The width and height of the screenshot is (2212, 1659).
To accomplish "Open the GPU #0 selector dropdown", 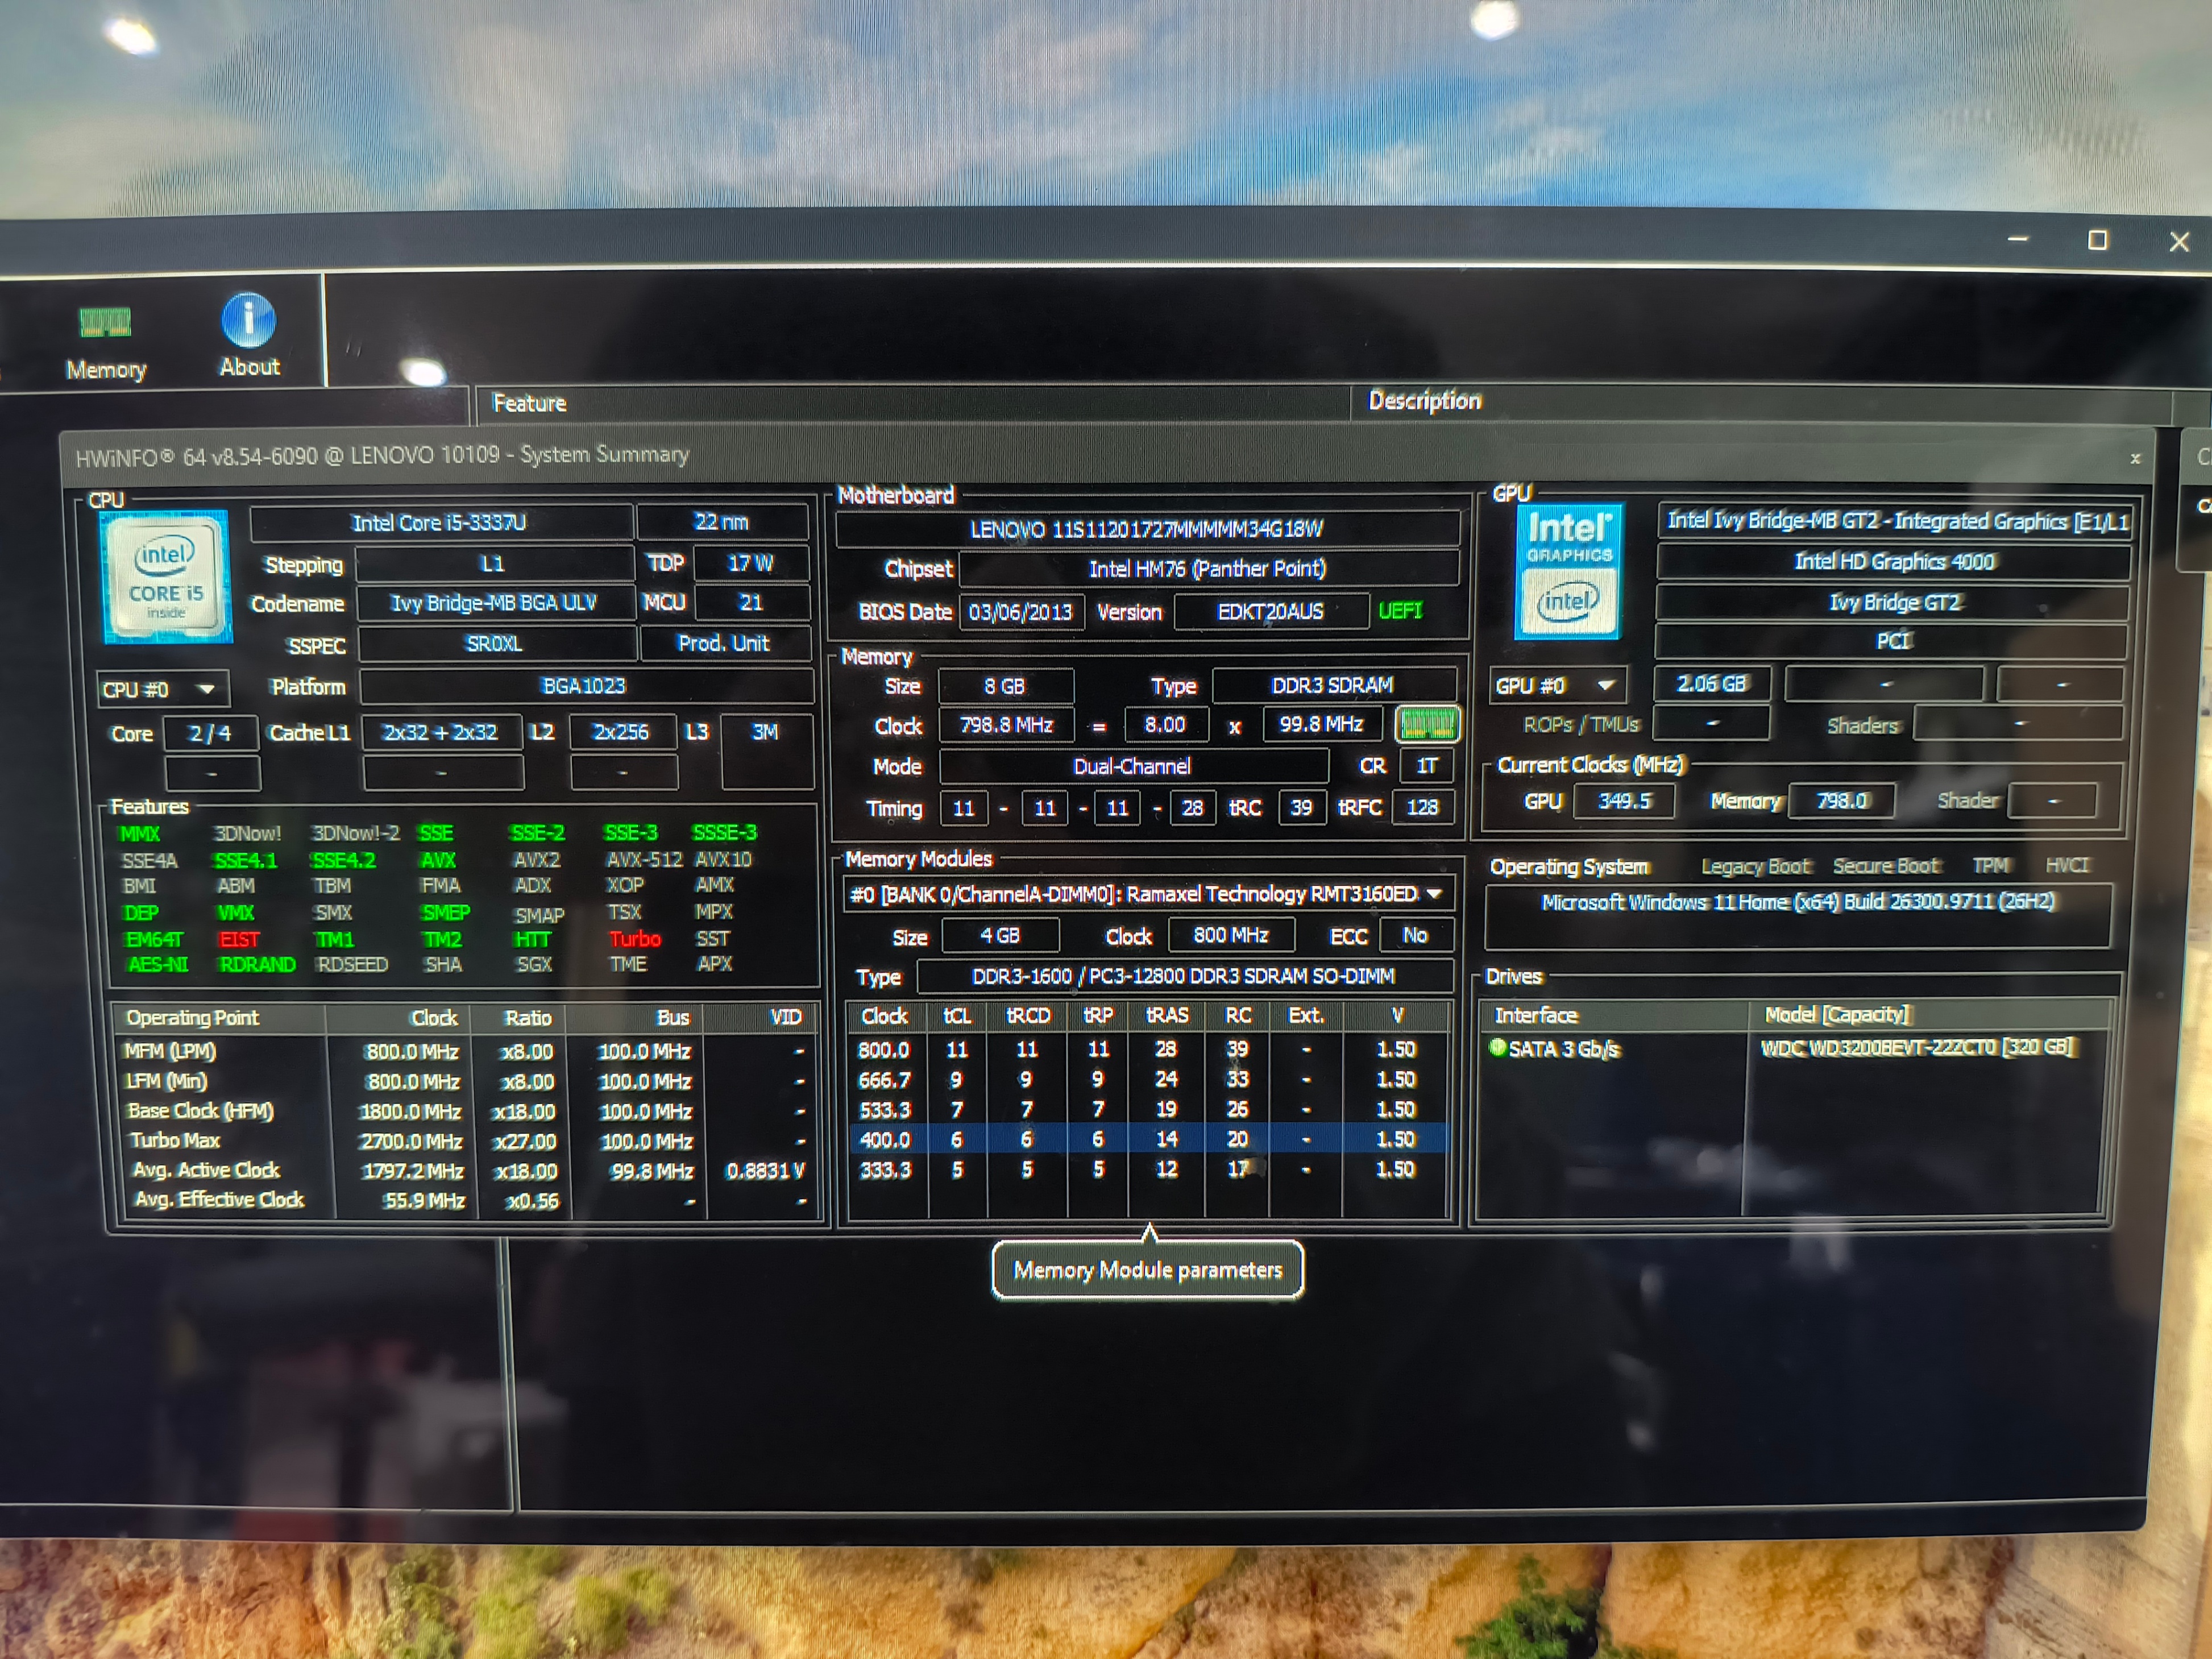I will (x=1557, y=686).
